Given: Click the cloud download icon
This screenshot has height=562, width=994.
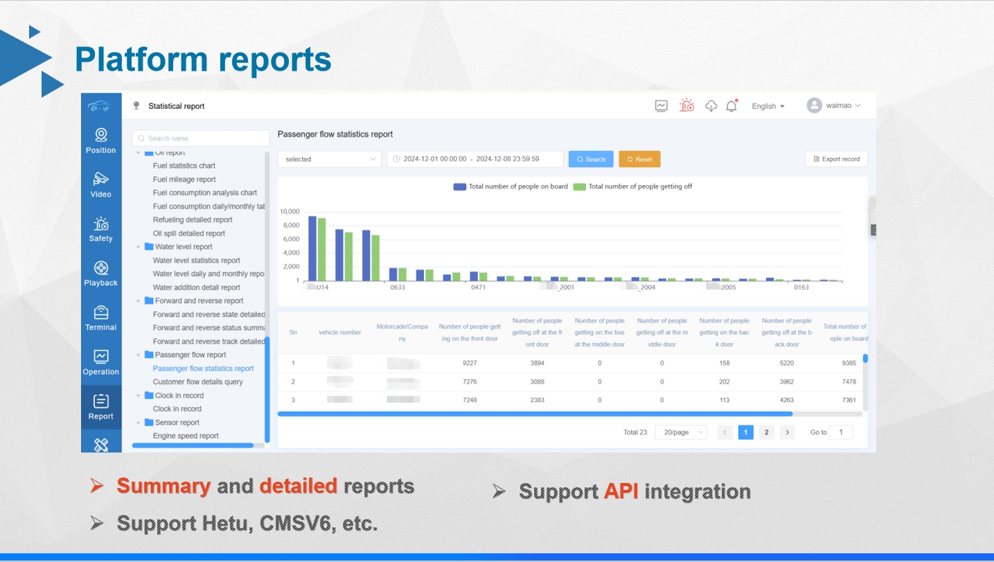Looking at the screenshot, I should pyautogui.click(x=711, y=106).
